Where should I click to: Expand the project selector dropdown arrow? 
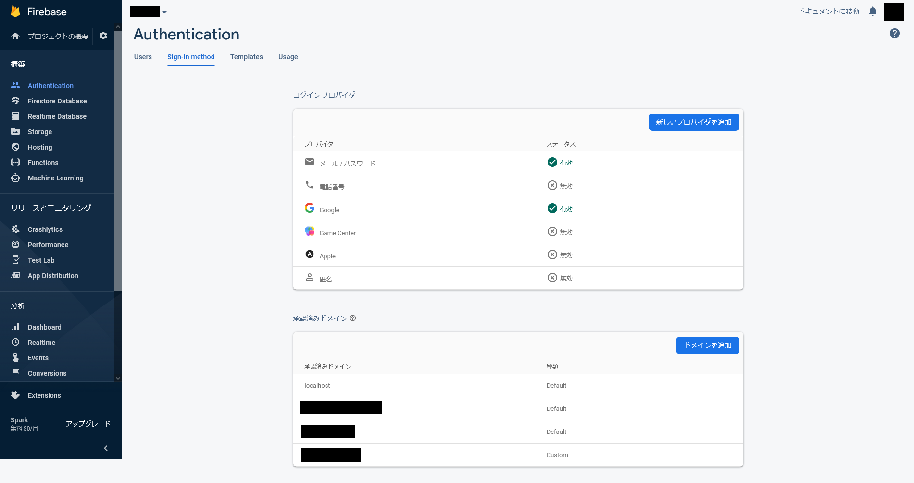[164, 12]
